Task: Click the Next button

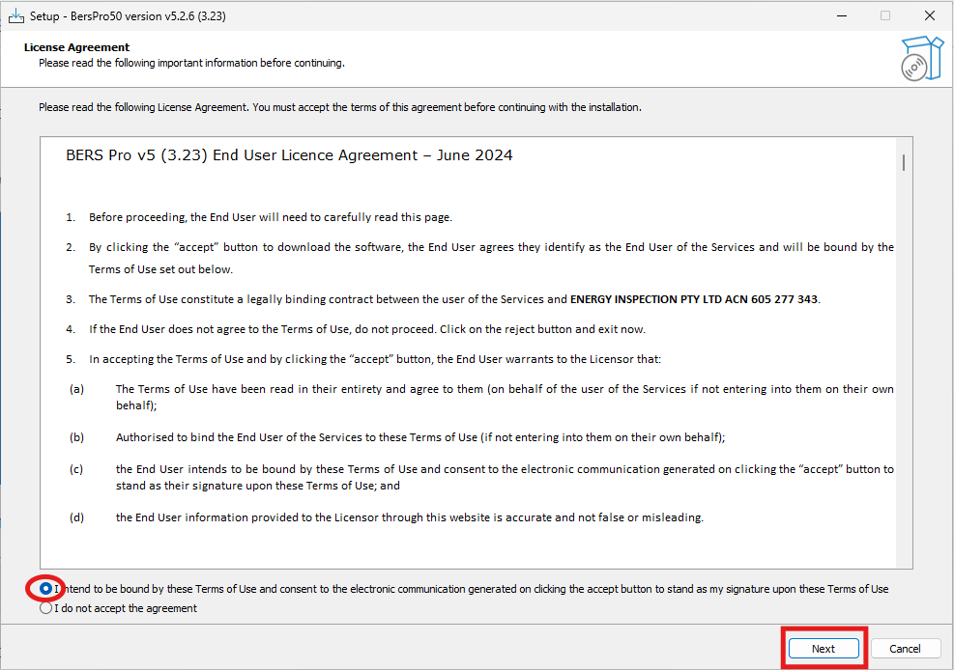Action: (824, 648)
